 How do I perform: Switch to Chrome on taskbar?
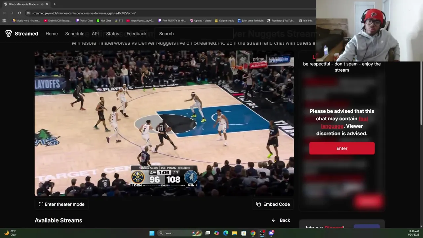pyautogui.click(x=253, y=233)
